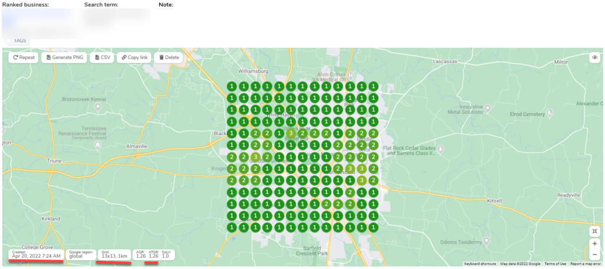Click the Repeat scan button
Viewport: 605px width, 269px height.
click(x=24, y=58)
